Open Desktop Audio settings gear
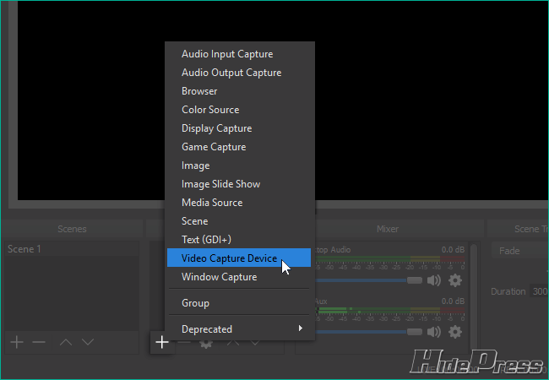Viewport: 549px width, 380px height. tap(455, 280)
